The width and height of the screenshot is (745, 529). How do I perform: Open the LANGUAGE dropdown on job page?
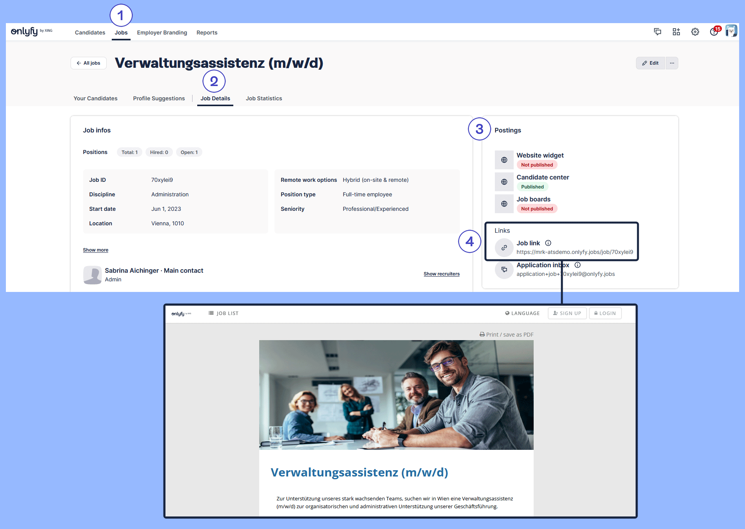pos(522,313)
